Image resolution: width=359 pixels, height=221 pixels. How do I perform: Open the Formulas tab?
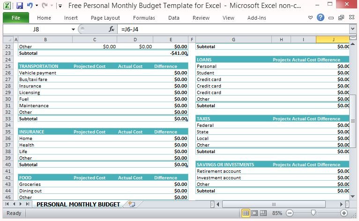click(144, 18)
